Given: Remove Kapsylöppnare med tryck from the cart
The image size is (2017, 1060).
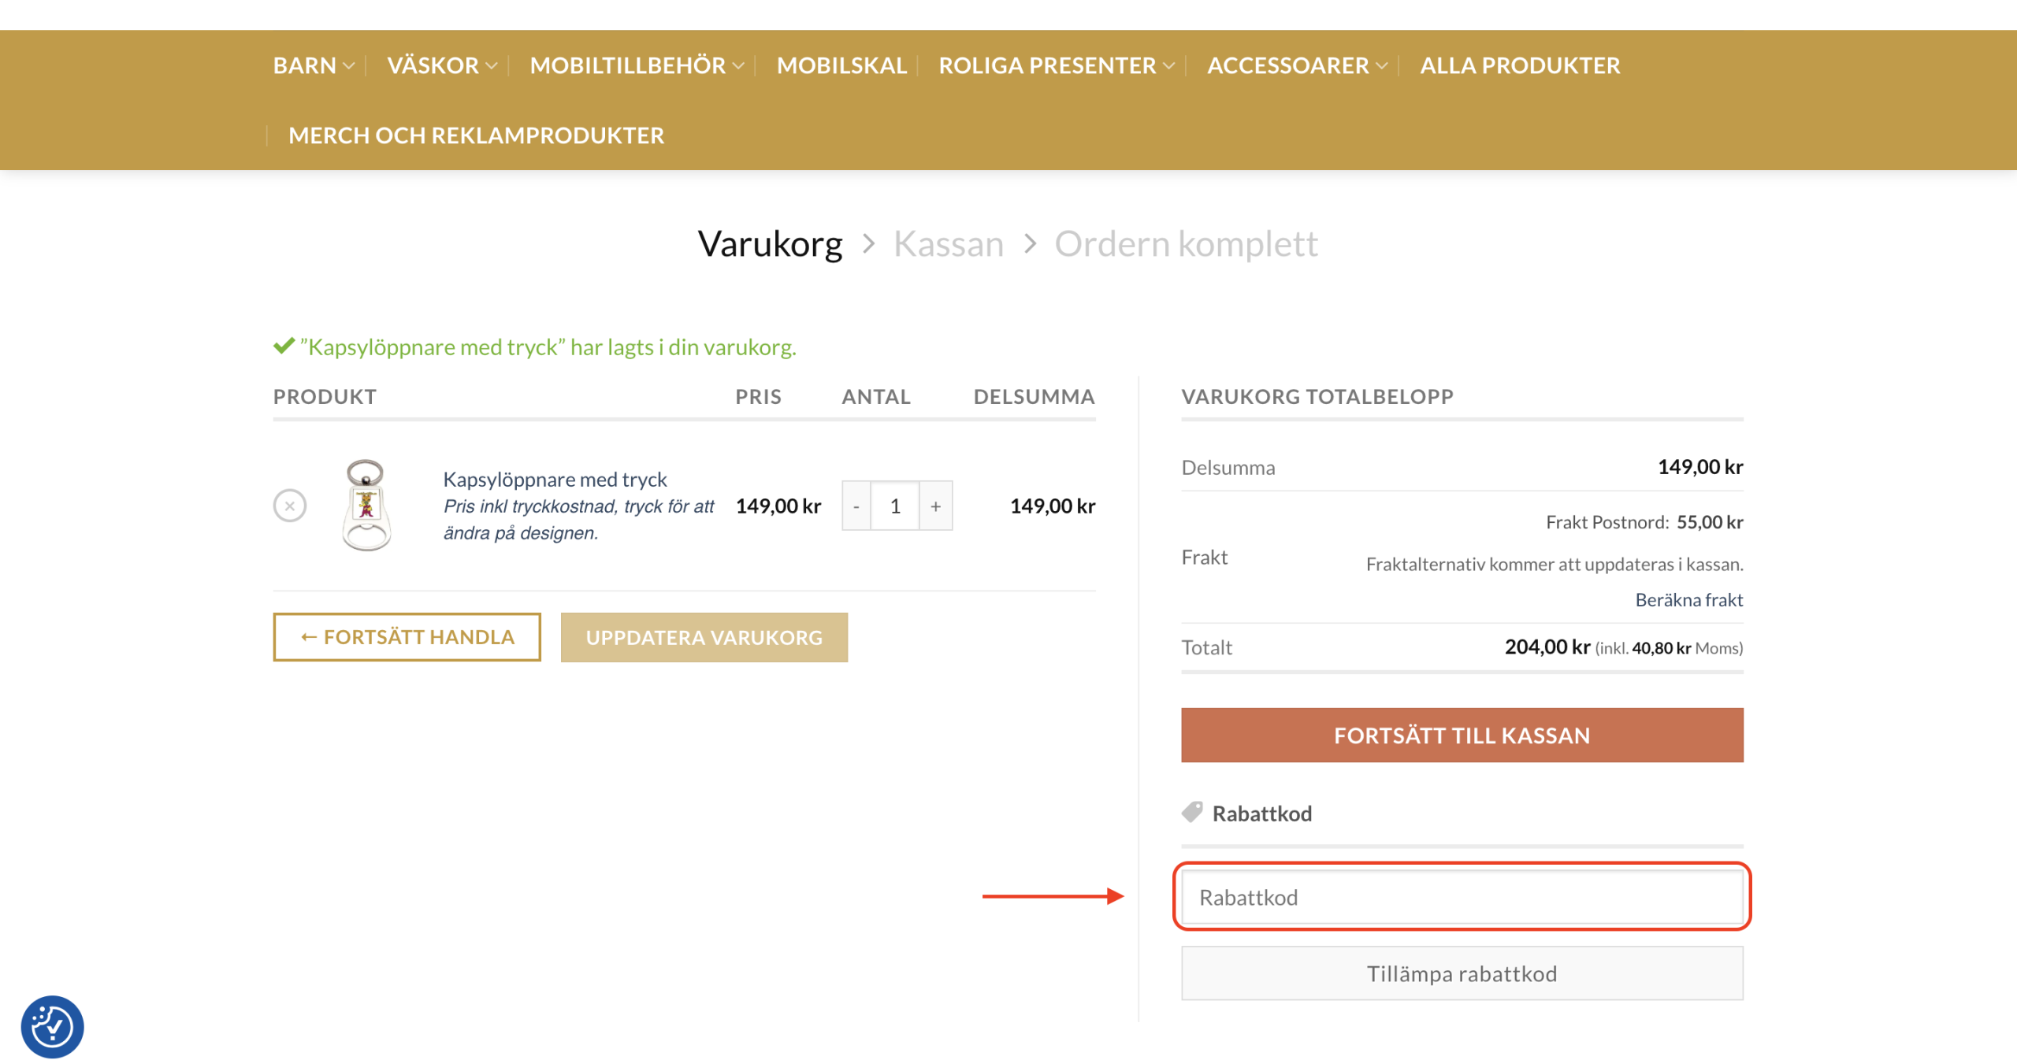Looking at the screenshot, I should pos(291,506).
